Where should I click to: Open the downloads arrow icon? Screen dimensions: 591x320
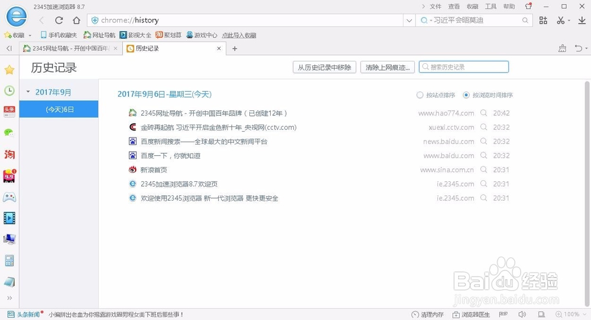click(x=582, y=20)
